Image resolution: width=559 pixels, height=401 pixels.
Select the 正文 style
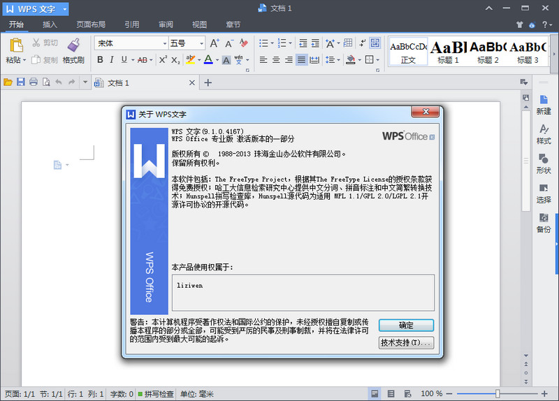pos(408,52)
